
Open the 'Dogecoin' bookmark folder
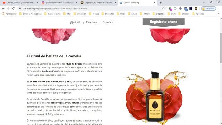click(159, 14)
